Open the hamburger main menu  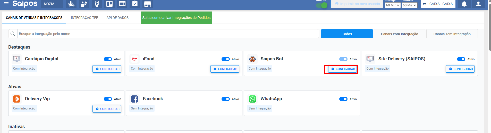(x=6, y=4)
